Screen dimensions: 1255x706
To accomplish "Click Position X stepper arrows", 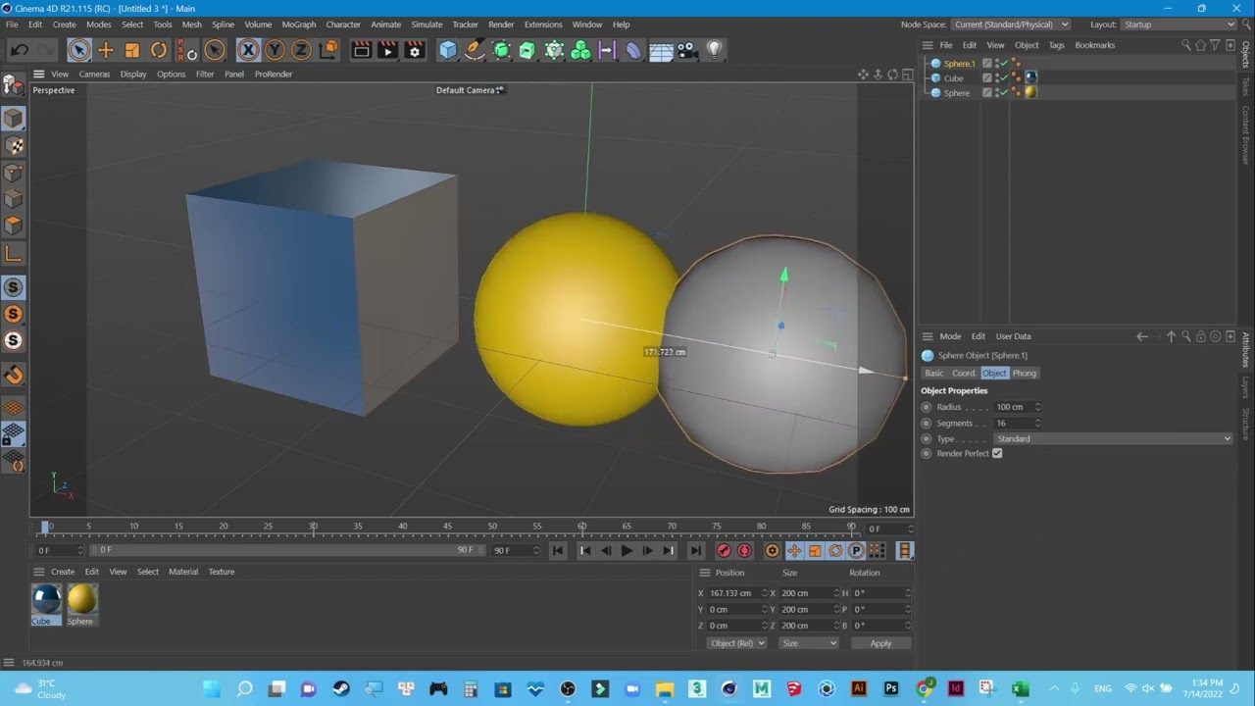I will click(x=764, y=593).
